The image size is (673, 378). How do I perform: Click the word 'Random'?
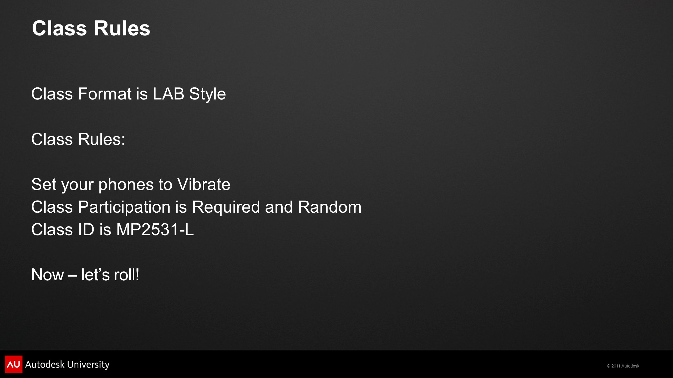330,207
